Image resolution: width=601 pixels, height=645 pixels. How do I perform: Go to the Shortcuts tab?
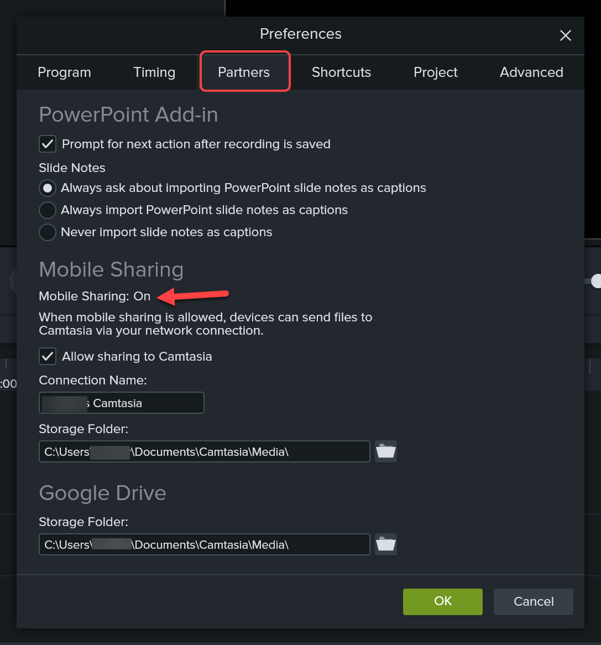[x=341, y=72]
